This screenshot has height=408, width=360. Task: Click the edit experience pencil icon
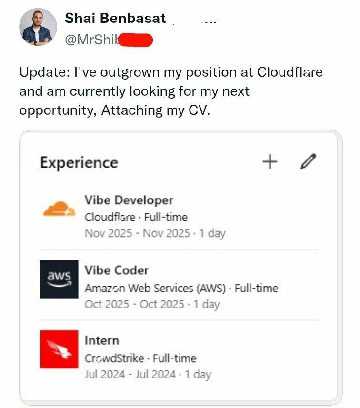coord(309,162)
